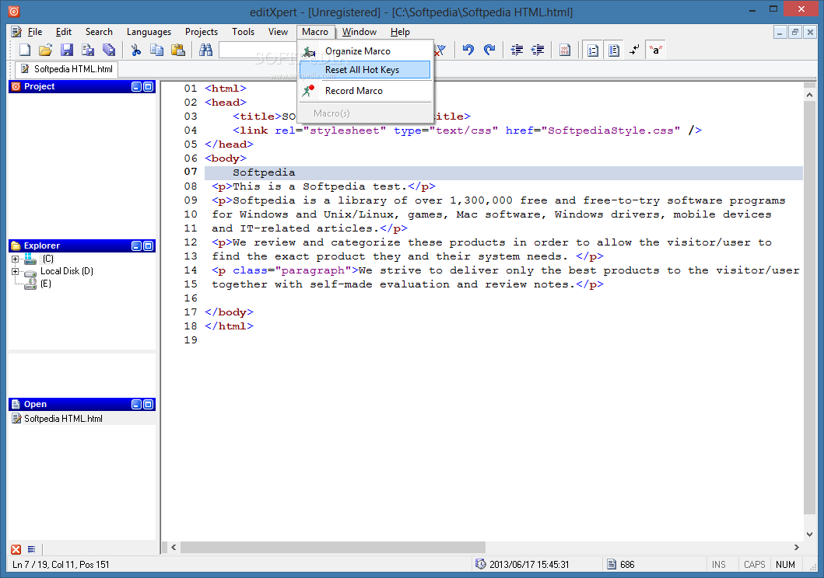The width and height of the screenshot is (824, 578).
Task: Click the Undo arrow icon
Action: point(468,50)
